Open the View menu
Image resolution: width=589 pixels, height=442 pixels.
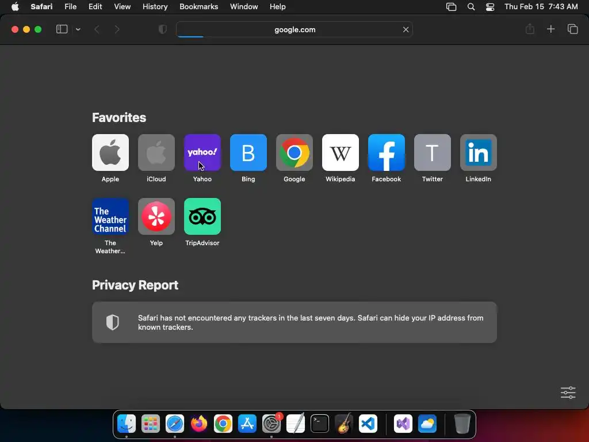tap(122, 7)
